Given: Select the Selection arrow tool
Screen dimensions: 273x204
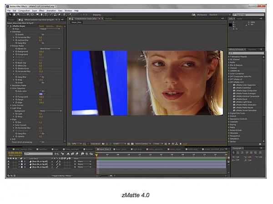Looking at the screenshot, I should 10,15.
